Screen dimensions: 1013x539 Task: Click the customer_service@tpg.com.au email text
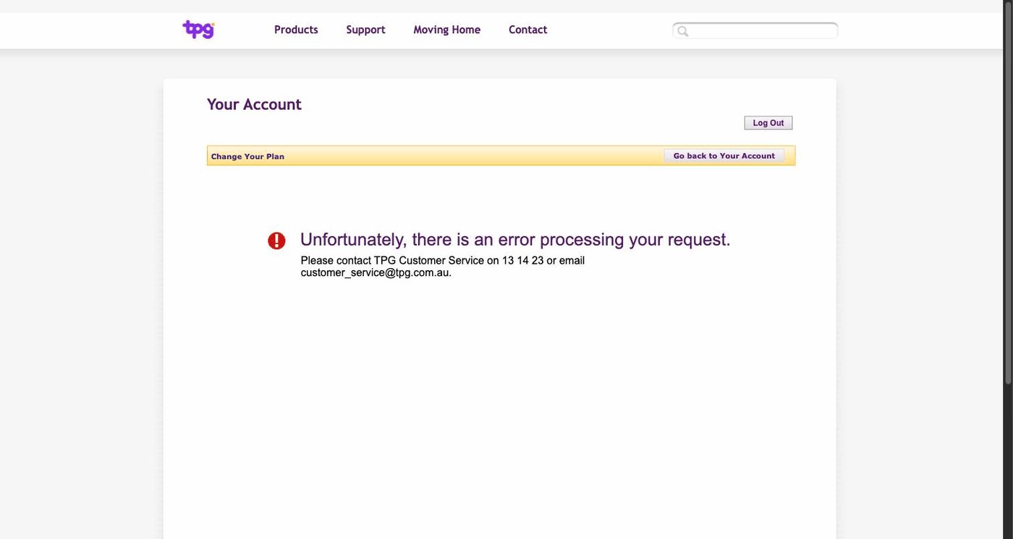coord(376,272)
